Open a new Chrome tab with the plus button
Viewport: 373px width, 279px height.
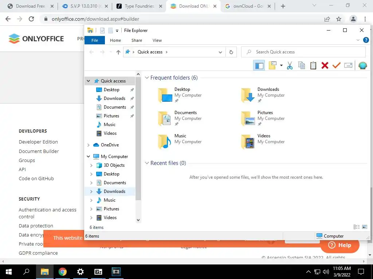(x=283, y=6)
